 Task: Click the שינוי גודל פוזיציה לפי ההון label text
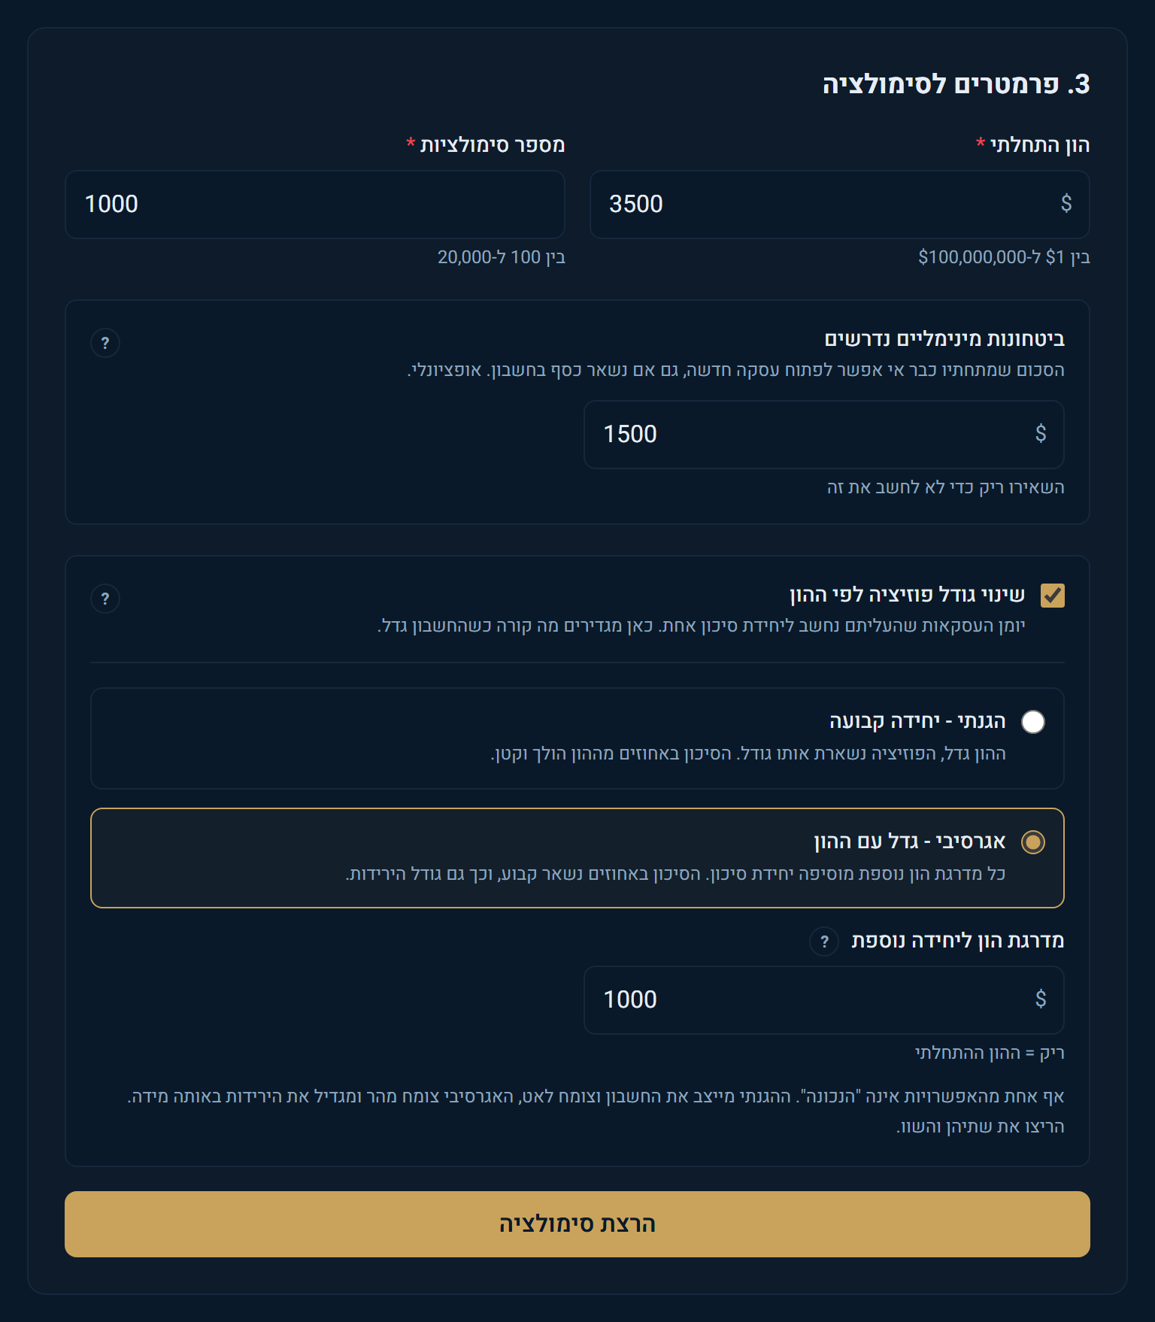(907, 595)
